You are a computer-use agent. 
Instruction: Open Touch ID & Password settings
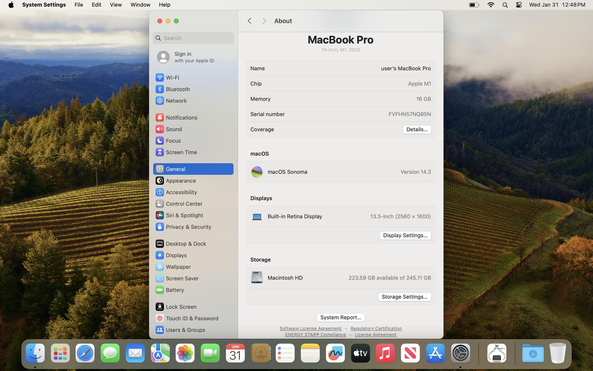[x=193, y=318]
